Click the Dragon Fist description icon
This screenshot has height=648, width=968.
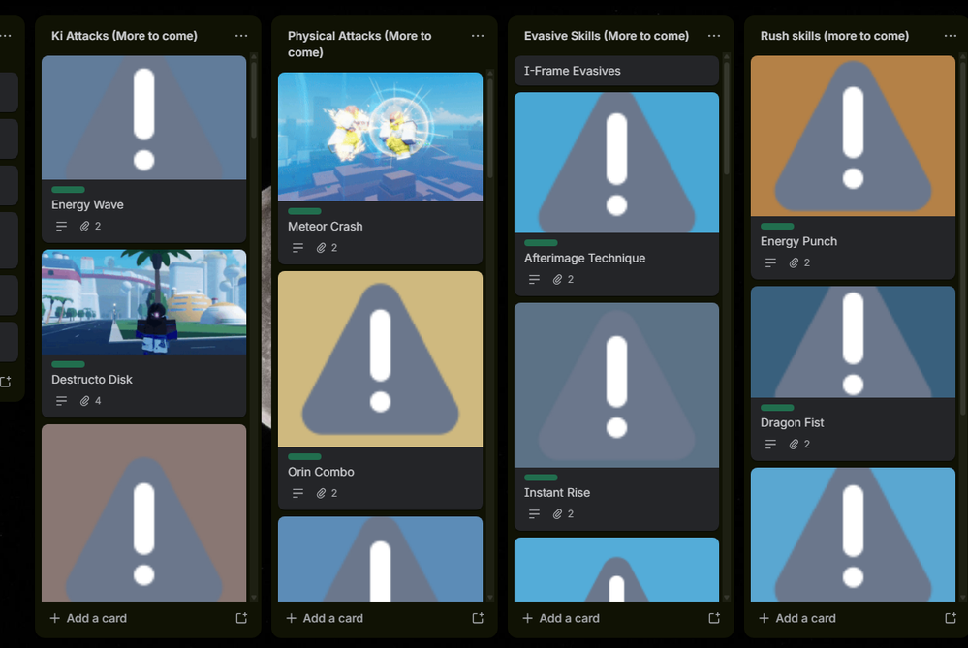770,445
